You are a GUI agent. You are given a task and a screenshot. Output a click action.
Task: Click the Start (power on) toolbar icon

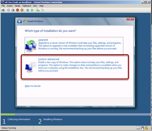point(8,10)
